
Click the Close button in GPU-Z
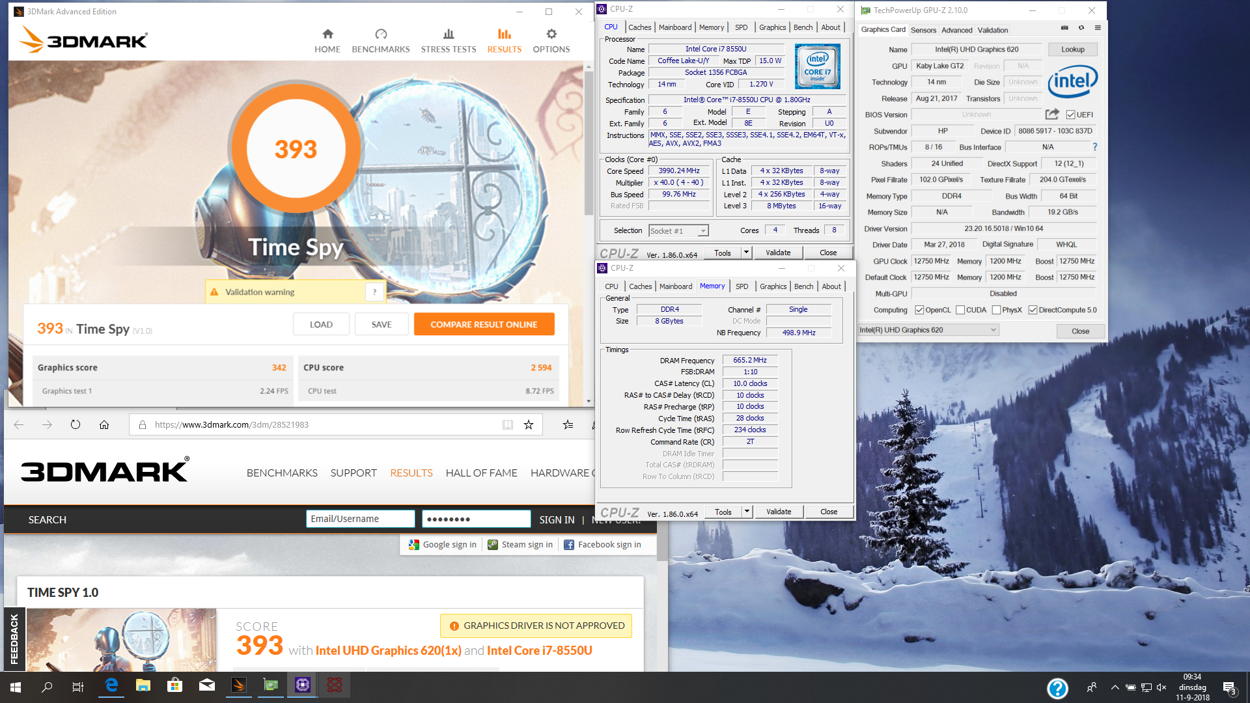[1080, 331]
